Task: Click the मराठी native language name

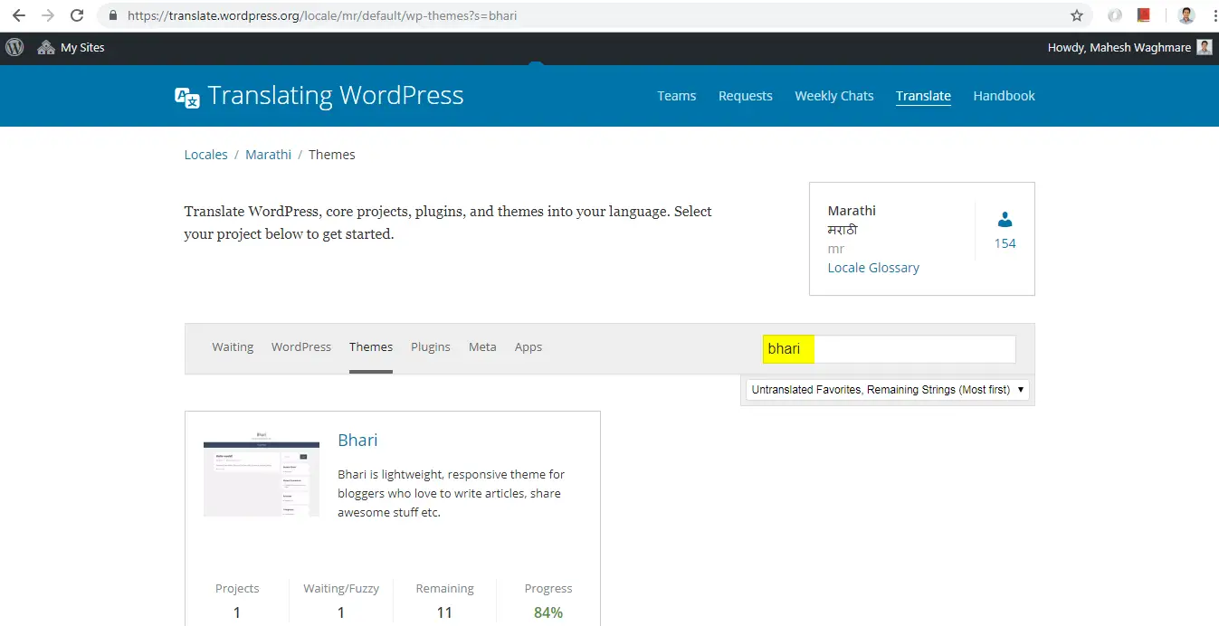Action: pos(843,230)
